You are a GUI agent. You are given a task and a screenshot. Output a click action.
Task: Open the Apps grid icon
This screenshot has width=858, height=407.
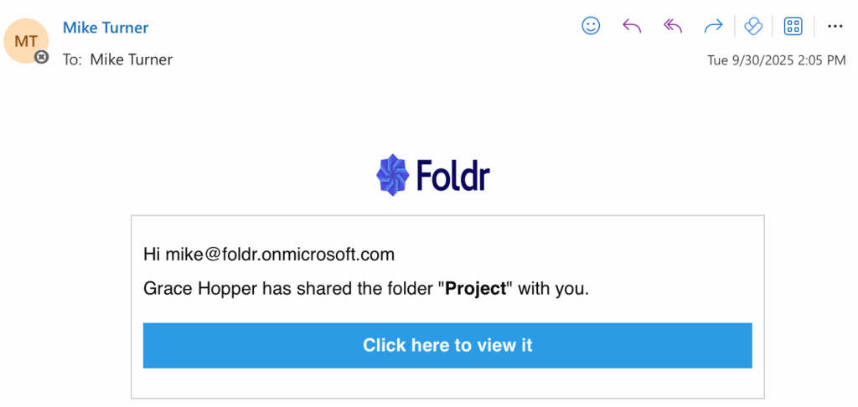793,26
